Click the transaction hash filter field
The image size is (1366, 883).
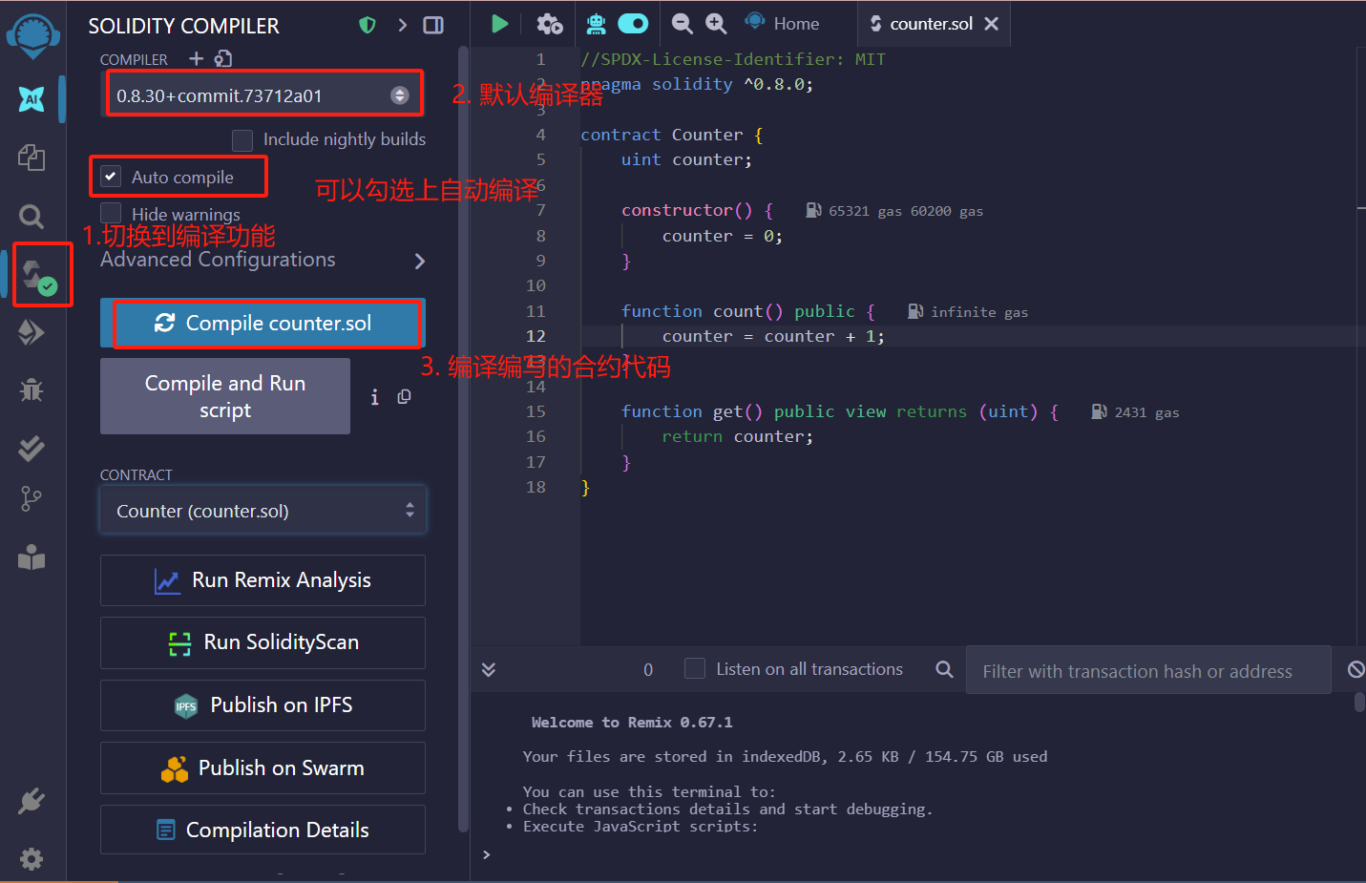(x=1148, y=670)
